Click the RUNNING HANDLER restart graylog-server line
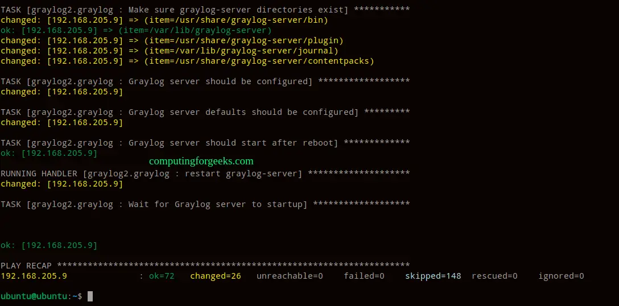Image resolution: width=619 pixels, height=306 pixels. click(205, 173)
